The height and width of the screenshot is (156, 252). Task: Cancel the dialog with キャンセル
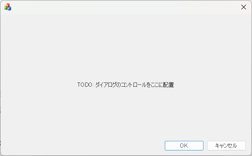tap(226, 146)
